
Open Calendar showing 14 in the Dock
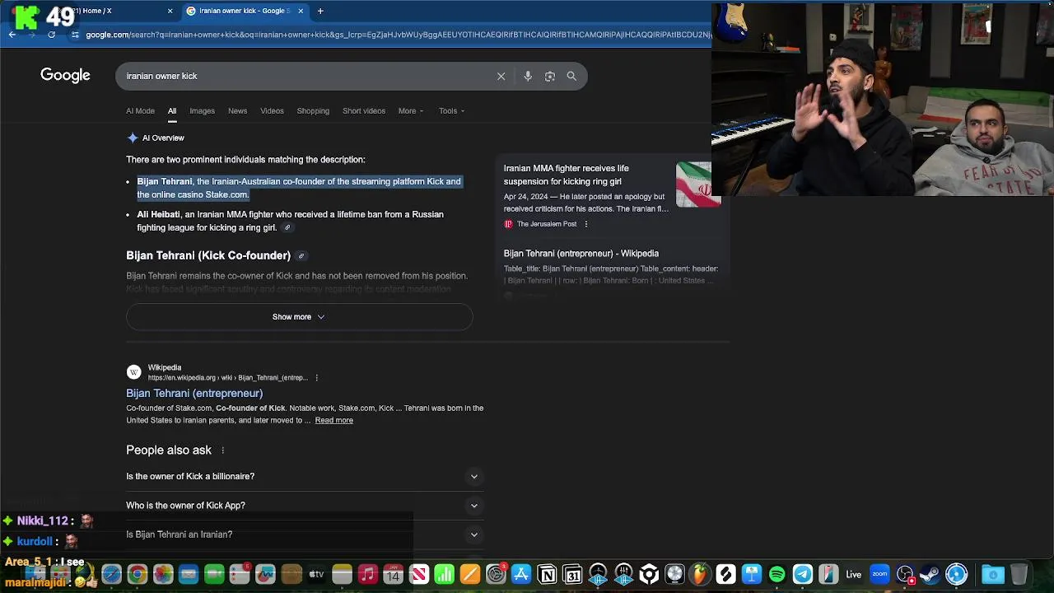tap(394, 574)
